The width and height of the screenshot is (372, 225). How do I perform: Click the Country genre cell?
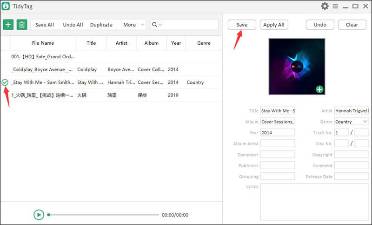[195, 82]
